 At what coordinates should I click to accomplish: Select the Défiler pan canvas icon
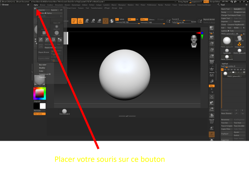coord(212,37)
